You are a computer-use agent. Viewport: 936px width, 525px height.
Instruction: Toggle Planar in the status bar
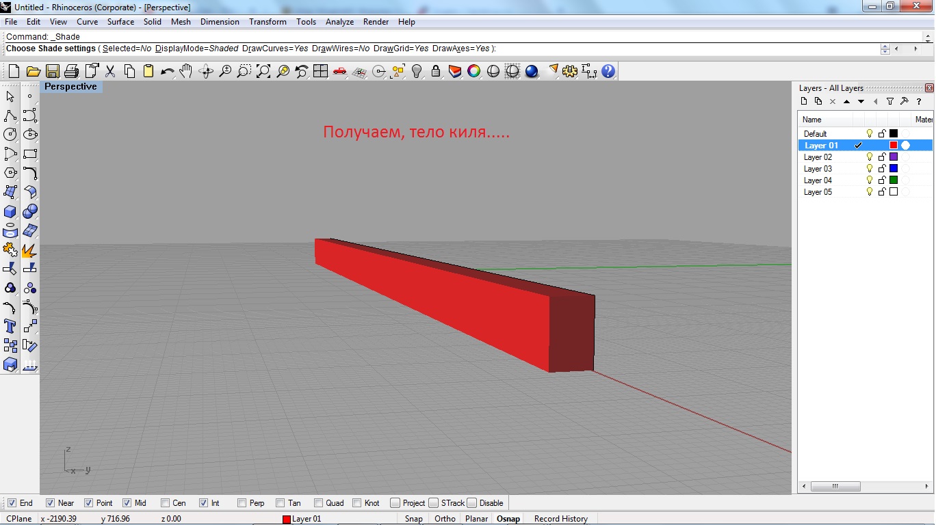(476, 519)
